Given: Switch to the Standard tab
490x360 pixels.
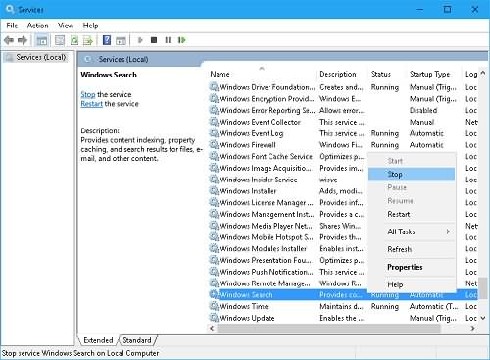Looking at the screenshot, I should (x=137, y=340).
